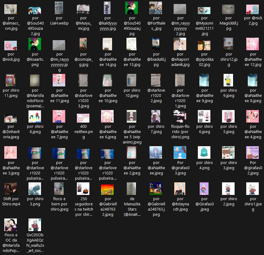Select por shiro 3.png thumbnail
Viewport: 264px width, 255px height.
[x=35, y=189]
